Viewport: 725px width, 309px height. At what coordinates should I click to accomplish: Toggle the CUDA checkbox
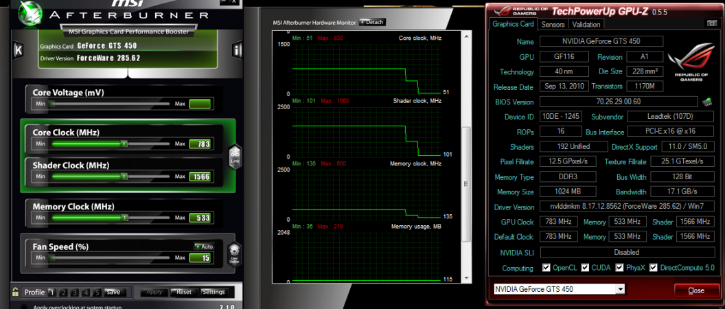click(x=586, y=267)
